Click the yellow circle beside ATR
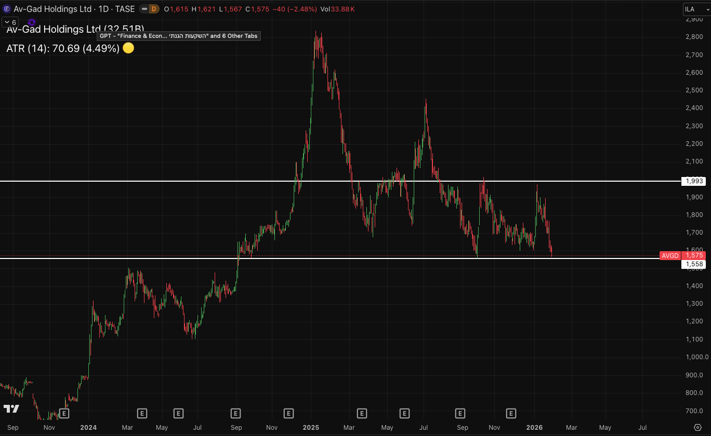Viewport: 711px width, 436px height. [128, 48]
